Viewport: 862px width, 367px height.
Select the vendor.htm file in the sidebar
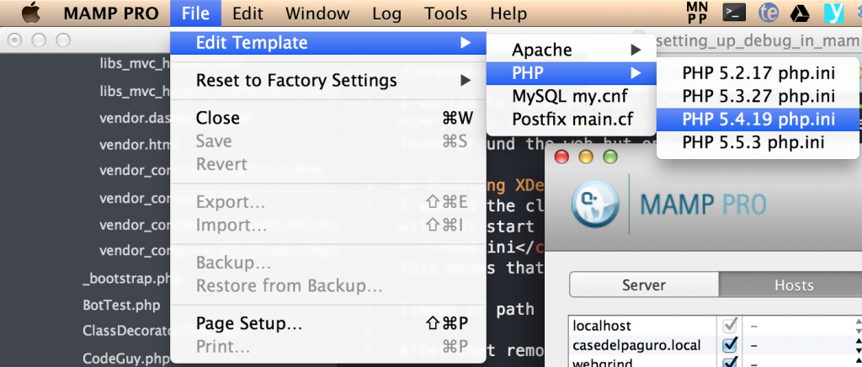(x=136, y=145)
